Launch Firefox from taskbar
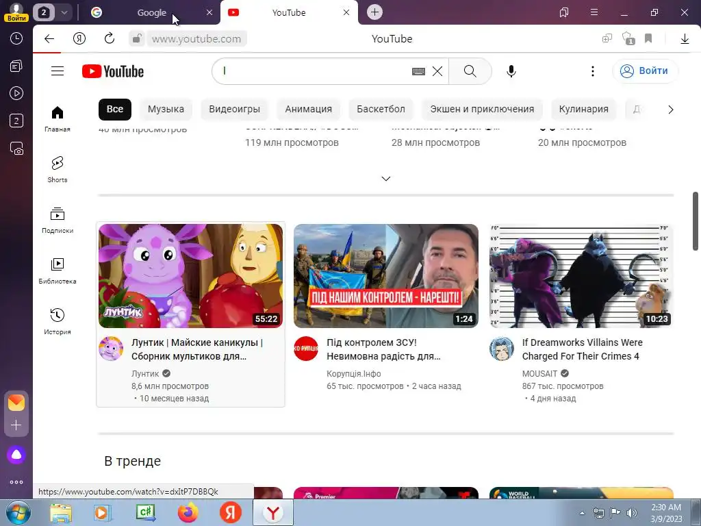Image resolution: width=701 pixels, height=526 pixels. point(188,512)
